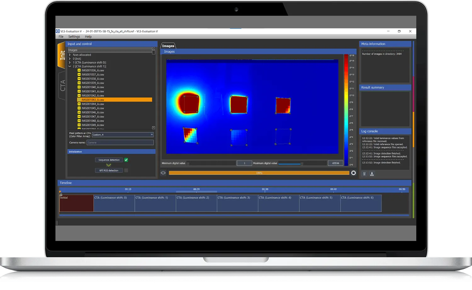Click CTA (Luminance shift: 6) timeline segment

[x=361, y=203]
